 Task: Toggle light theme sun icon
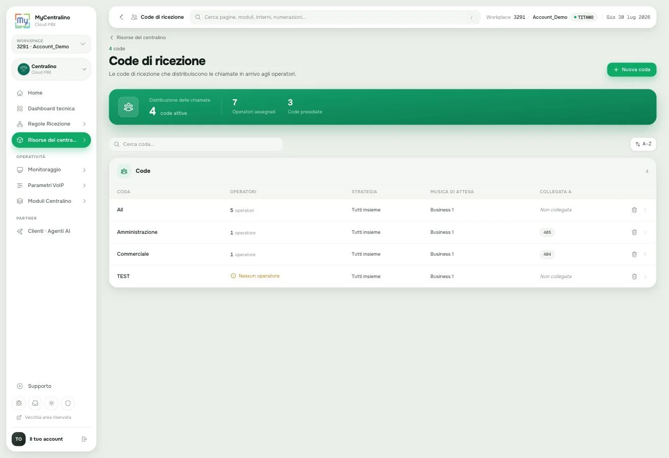tap(51, 403)
